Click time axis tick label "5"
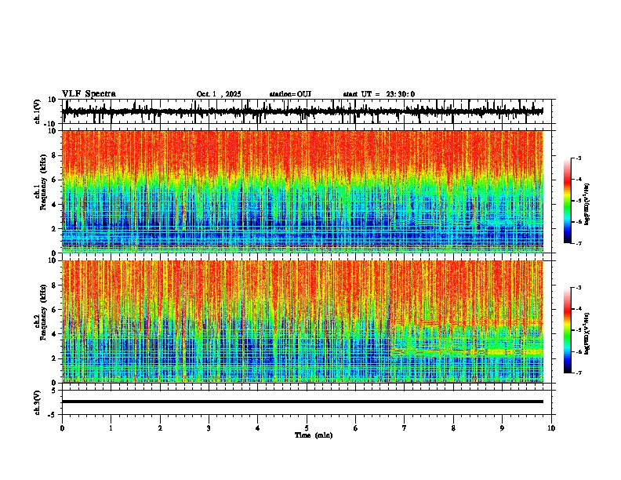 (x=307, y=428)
